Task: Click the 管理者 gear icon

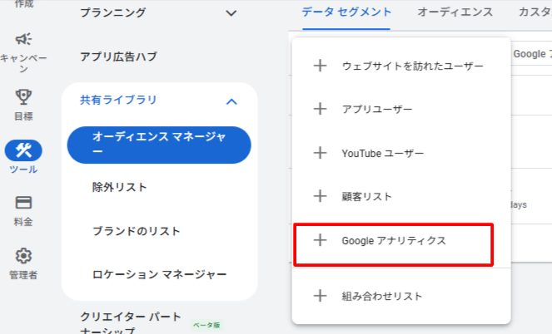Action: click(23, 255)
